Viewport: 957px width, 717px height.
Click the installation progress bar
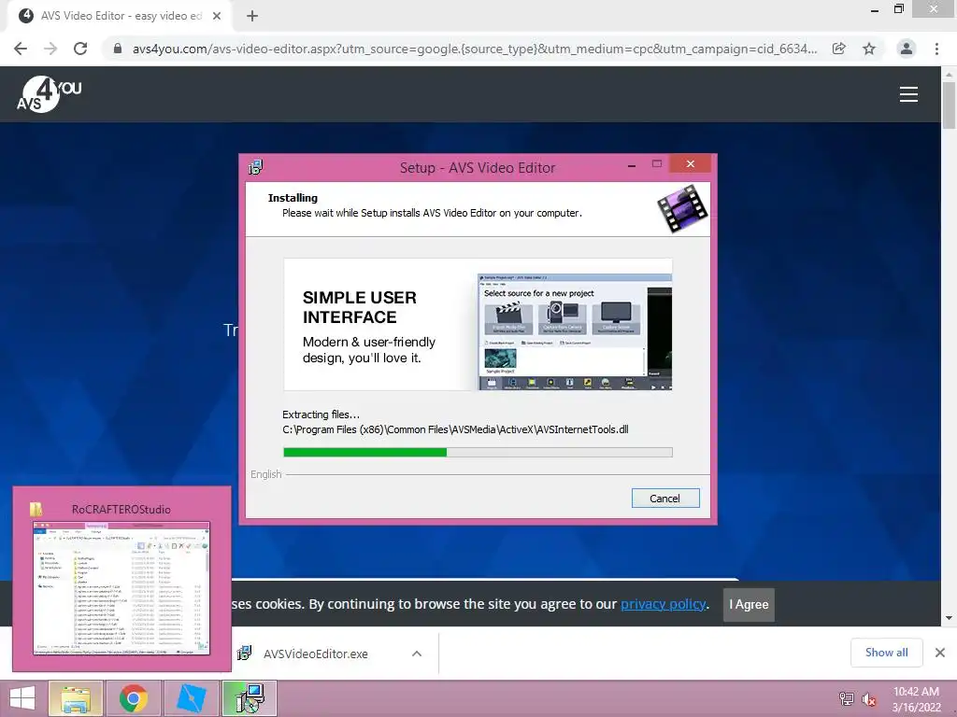click(478, 453)
